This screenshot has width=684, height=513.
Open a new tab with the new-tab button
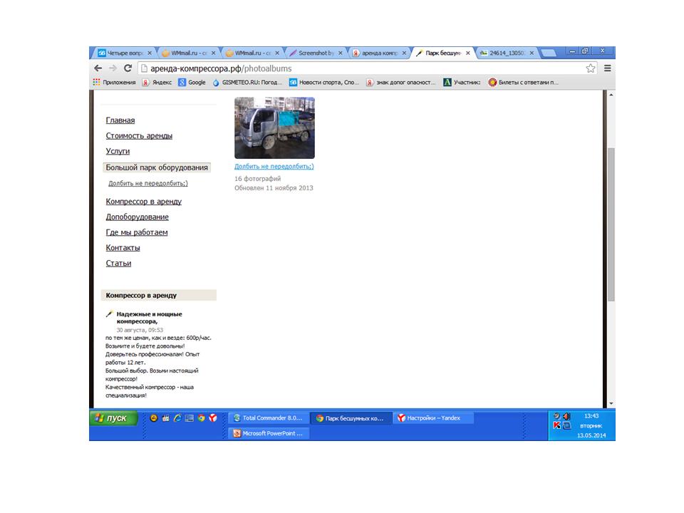click(549, 53)
